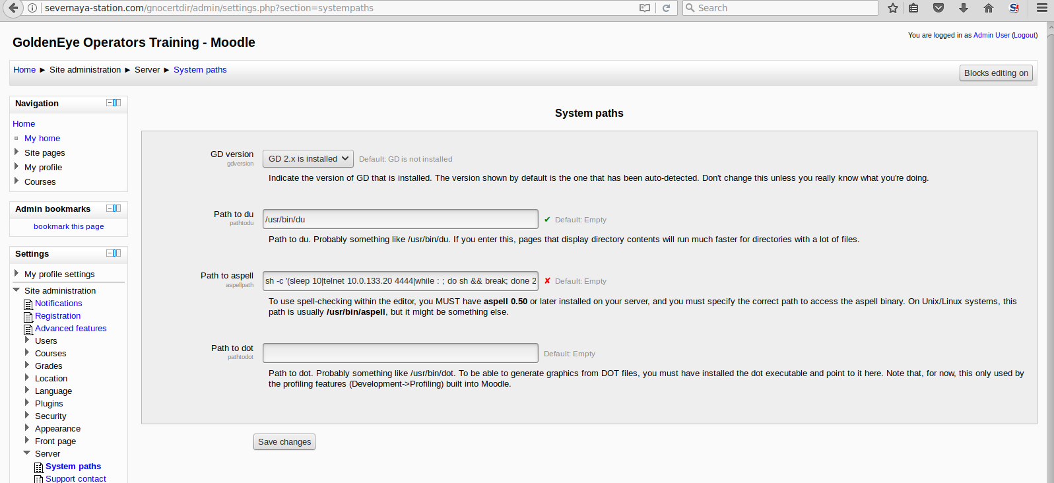Click Blocks editing on button
The width and height of the screenshot is (1054, 483).
point(996,73)
